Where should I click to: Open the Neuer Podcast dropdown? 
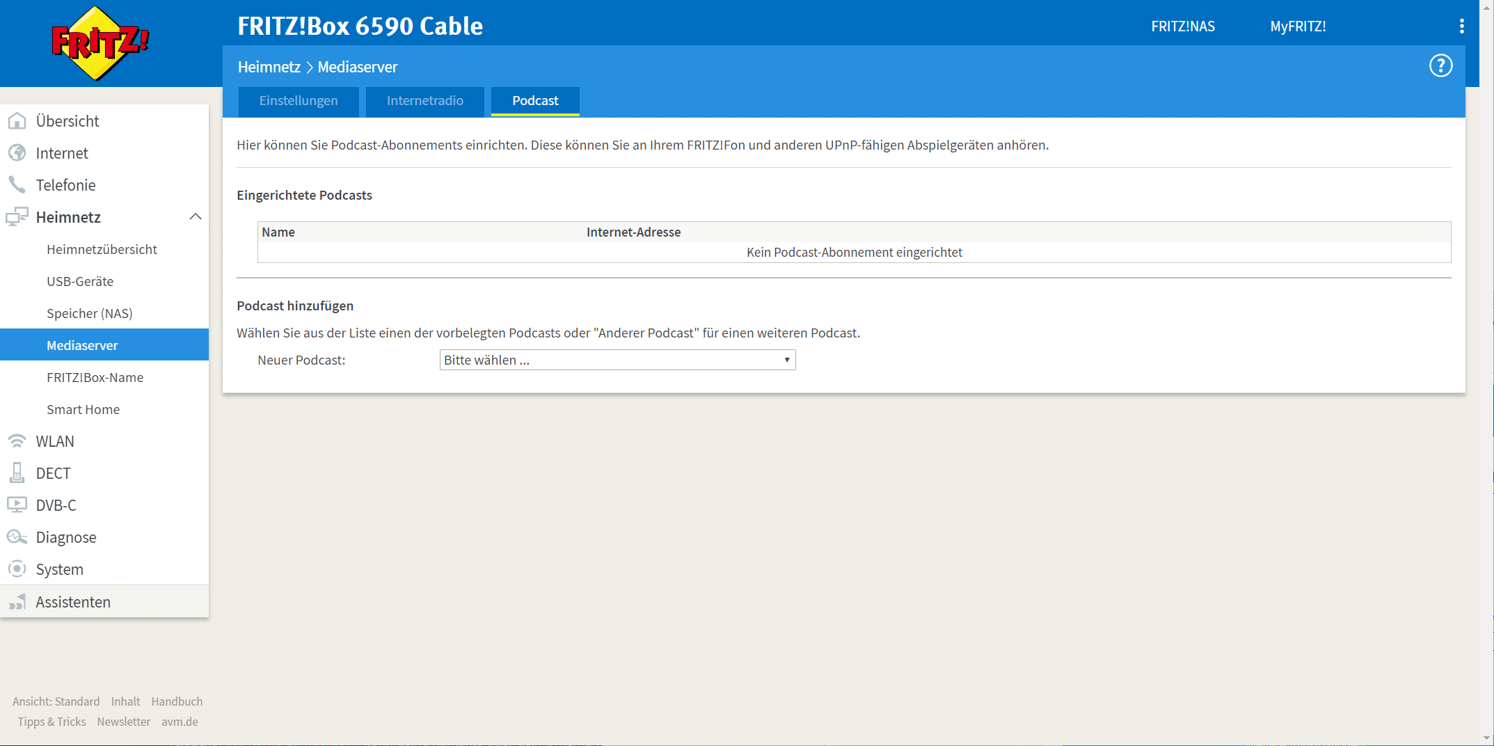click(617, 360)
